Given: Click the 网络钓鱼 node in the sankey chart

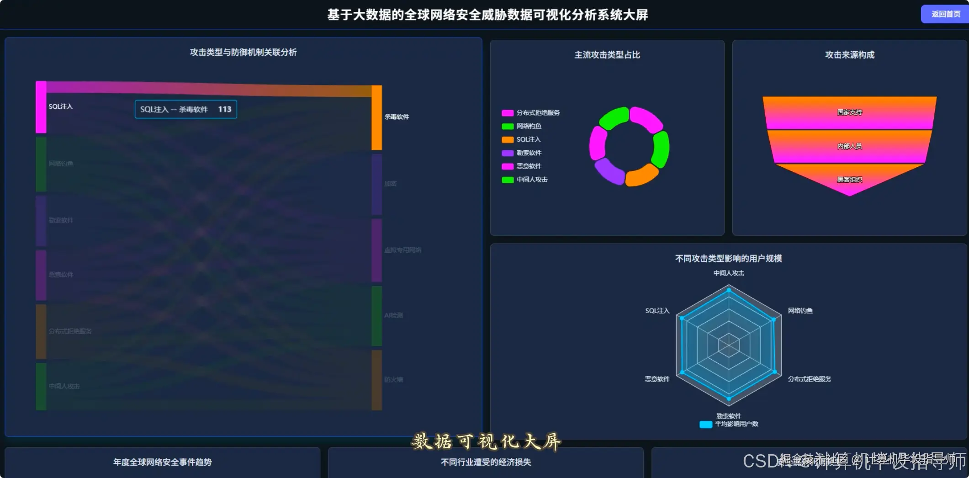Looking at the screenshot, I should pos(41,164).
